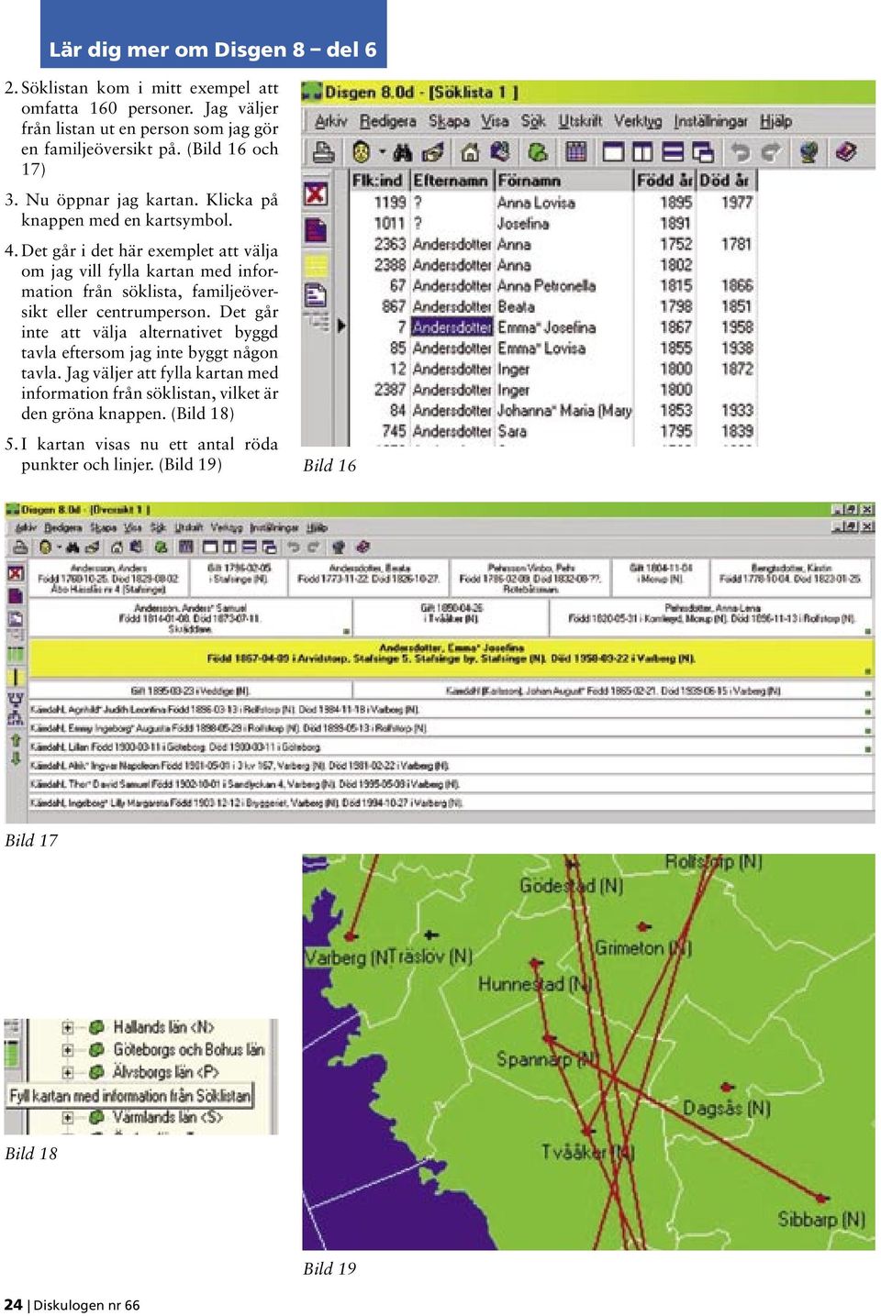Open the Verktyg menu in Söklista window
The image size is (881, 1316).
tap(638, 121)
